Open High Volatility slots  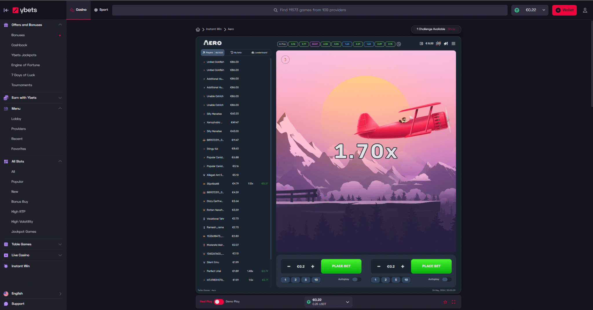22,222
